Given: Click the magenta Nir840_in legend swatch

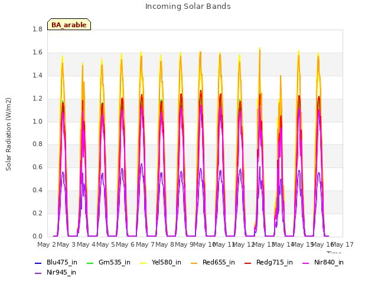Looking at the screenshot, I should pyautogui.click(x=306, y=263).
